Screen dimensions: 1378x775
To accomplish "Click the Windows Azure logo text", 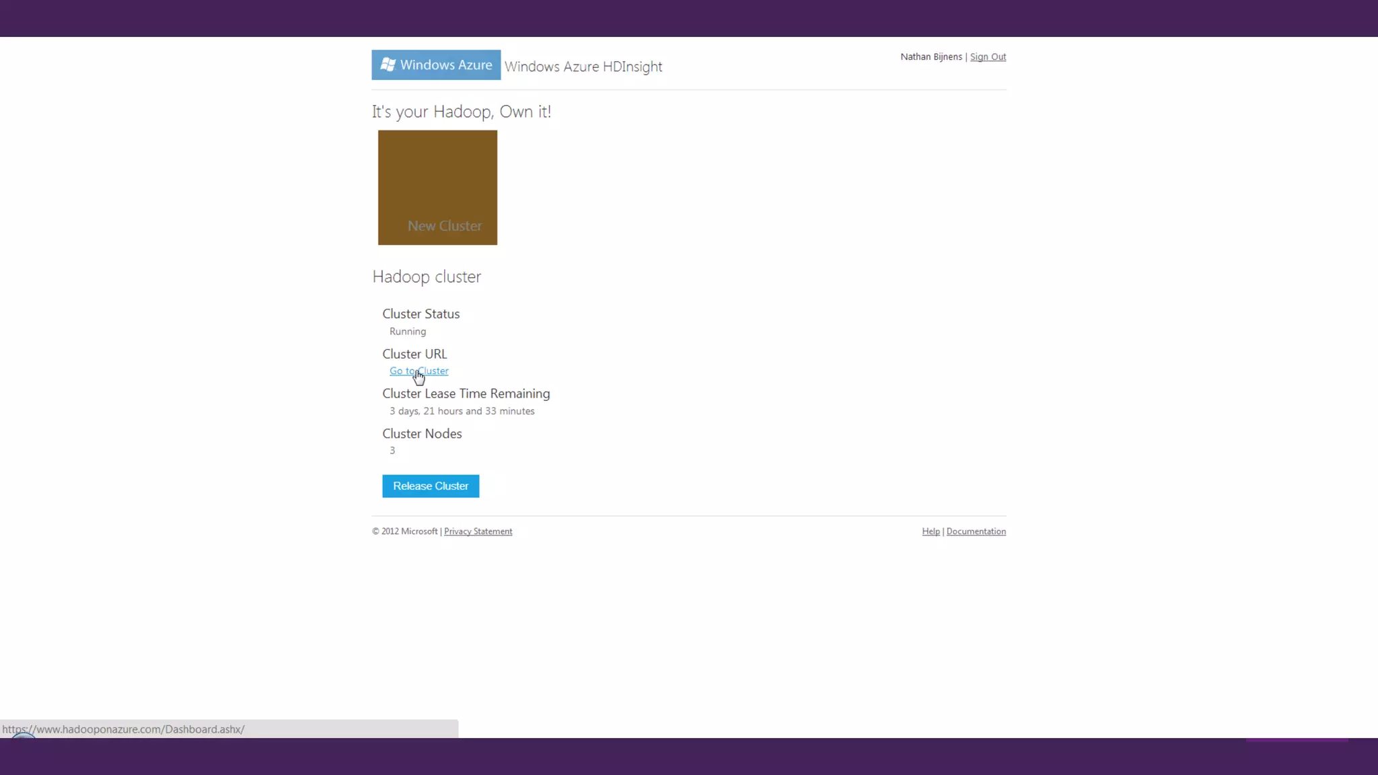I will (445, 65).
